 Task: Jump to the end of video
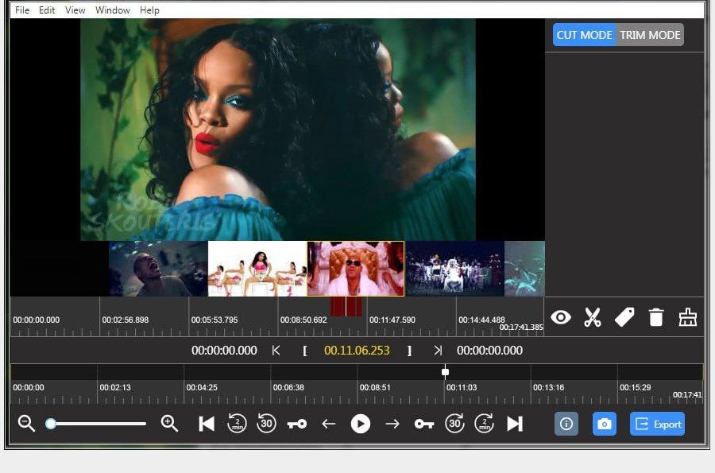tap(515, 424)
